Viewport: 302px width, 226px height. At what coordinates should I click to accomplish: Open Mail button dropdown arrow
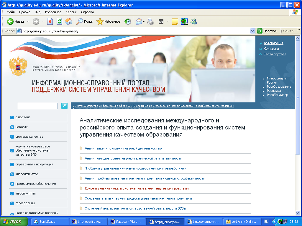pos(144,21)
